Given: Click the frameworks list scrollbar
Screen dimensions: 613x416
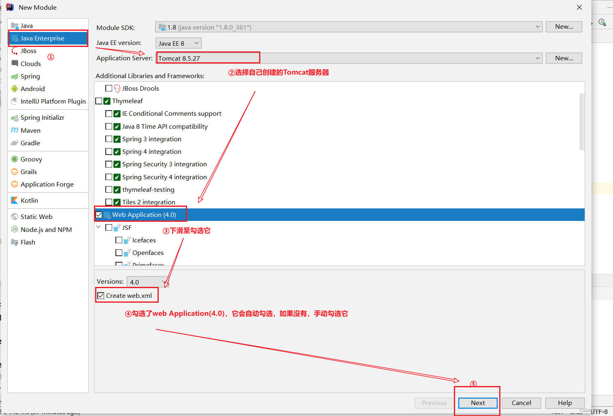Looking at the screenshot, I should click(x=582, y=121).
